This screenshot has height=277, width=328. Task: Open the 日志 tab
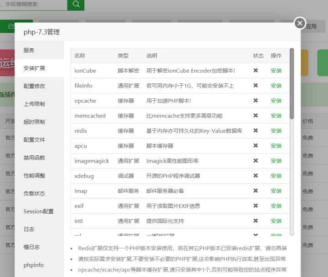click(x=39, y=229)
